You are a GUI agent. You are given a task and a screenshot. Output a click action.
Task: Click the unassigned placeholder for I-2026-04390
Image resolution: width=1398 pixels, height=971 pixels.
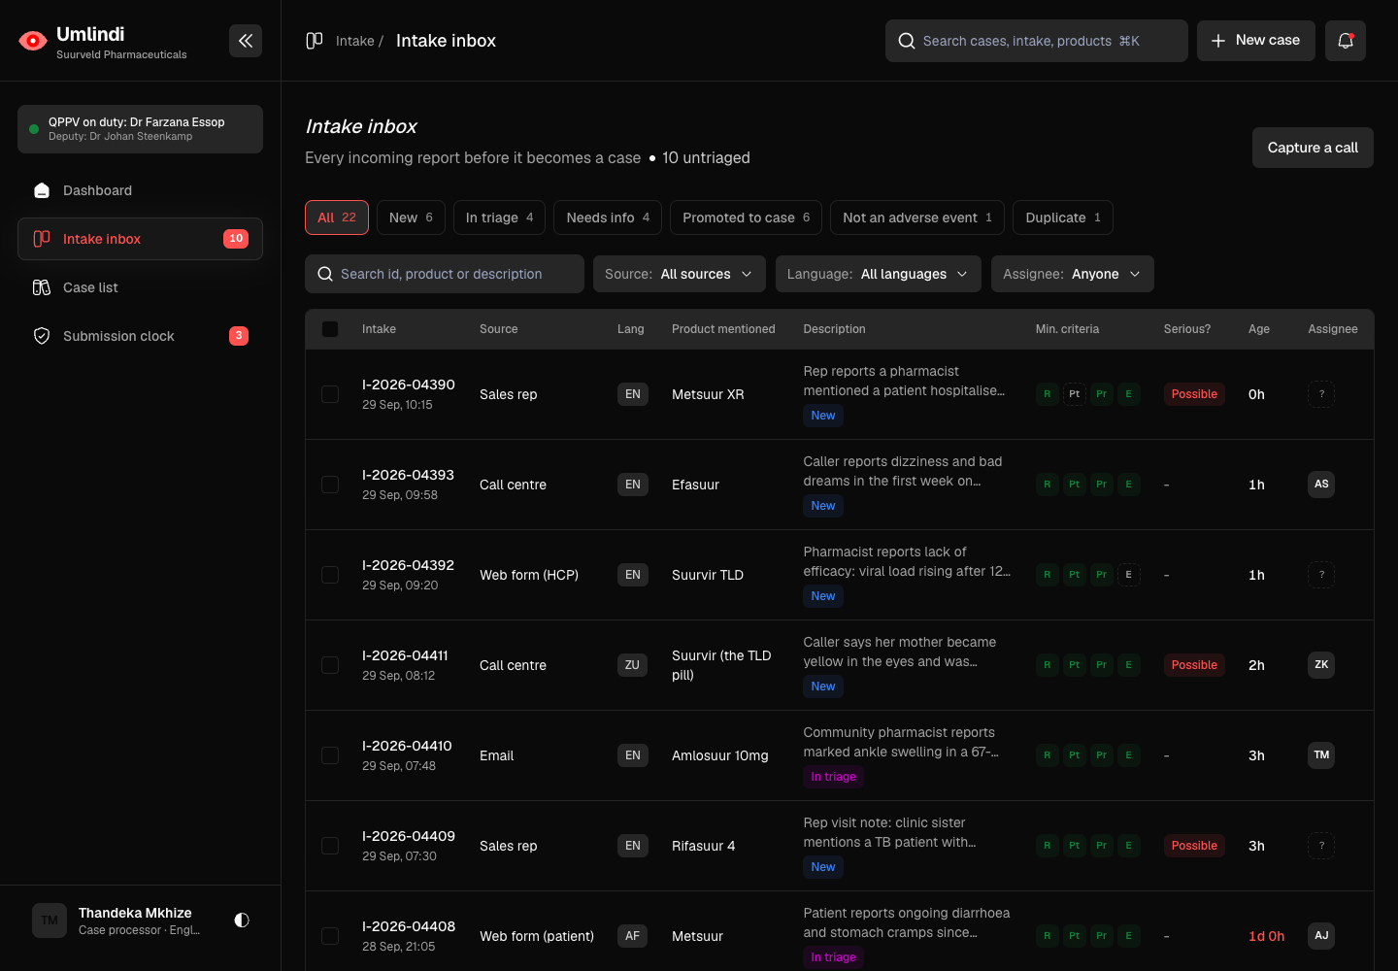pos(1321,394)
